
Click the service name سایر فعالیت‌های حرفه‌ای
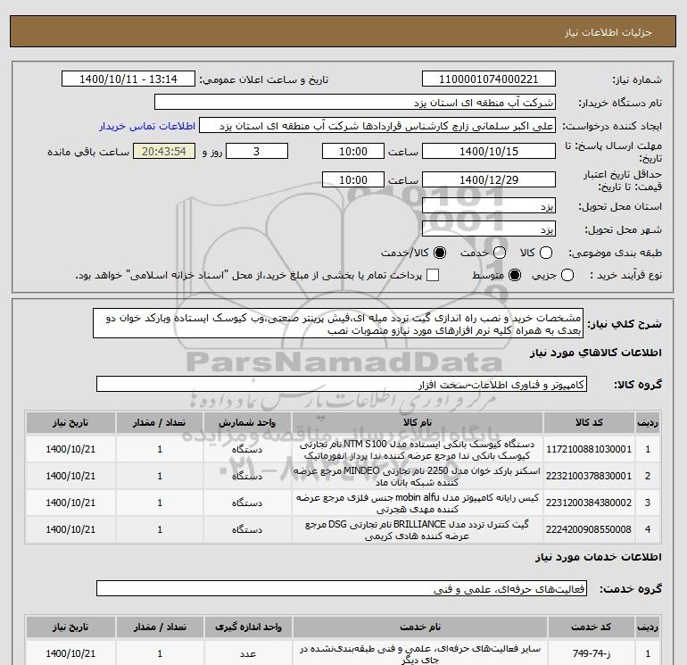coord(420,653)
